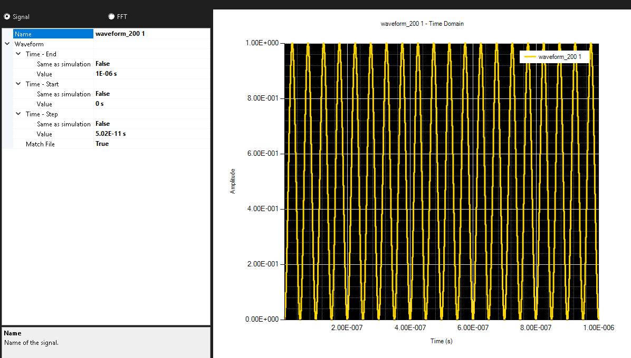631x358 pixels.
Task: Select the Time - End tree label
Action: point(41,54)
